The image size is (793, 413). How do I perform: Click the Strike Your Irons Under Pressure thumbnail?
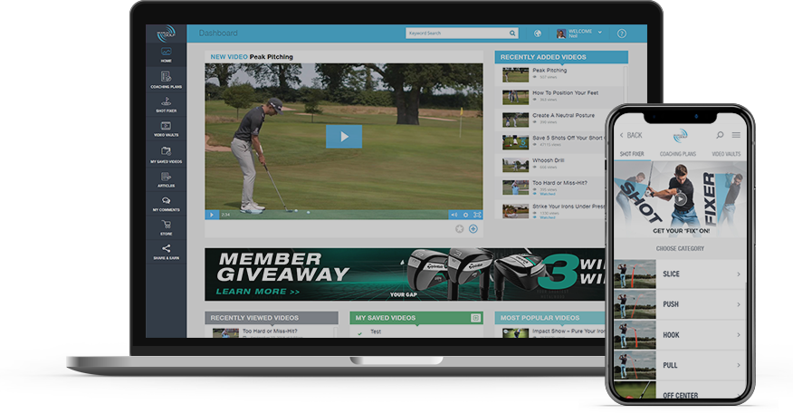[515, 210]
